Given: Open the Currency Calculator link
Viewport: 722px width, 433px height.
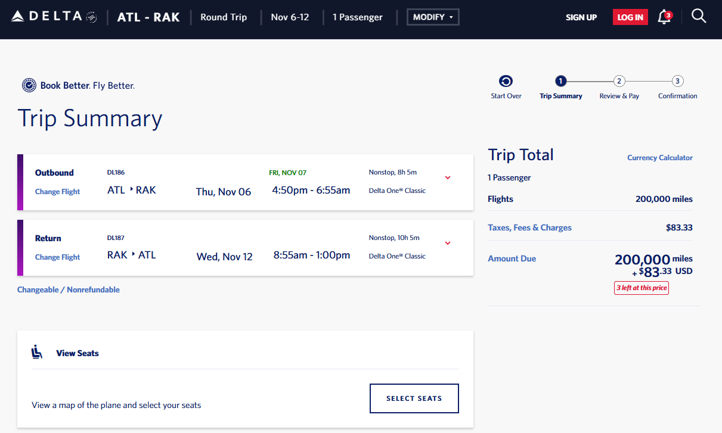Looking at the screenshot, I should (x=660, y=158).
